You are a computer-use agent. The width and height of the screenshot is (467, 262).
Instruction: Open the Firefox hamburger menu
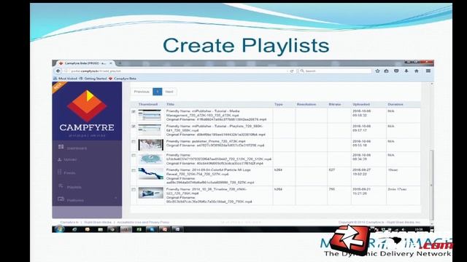(x=428, y=71)
